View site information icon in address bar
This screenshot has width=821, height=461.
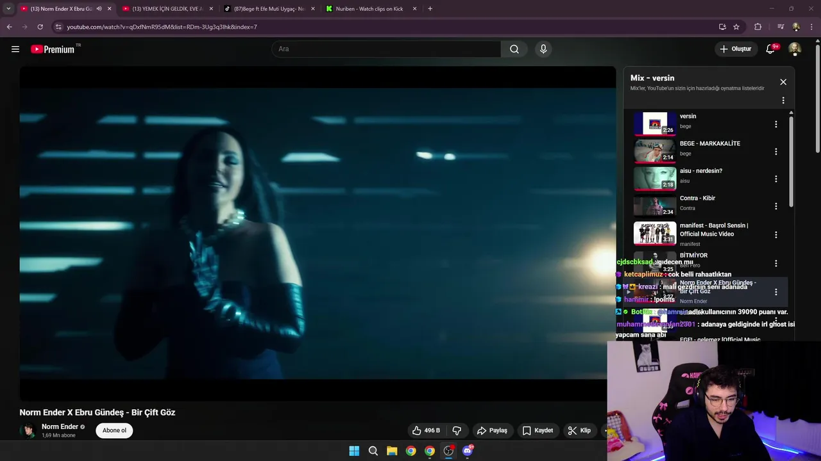[58, 27]
